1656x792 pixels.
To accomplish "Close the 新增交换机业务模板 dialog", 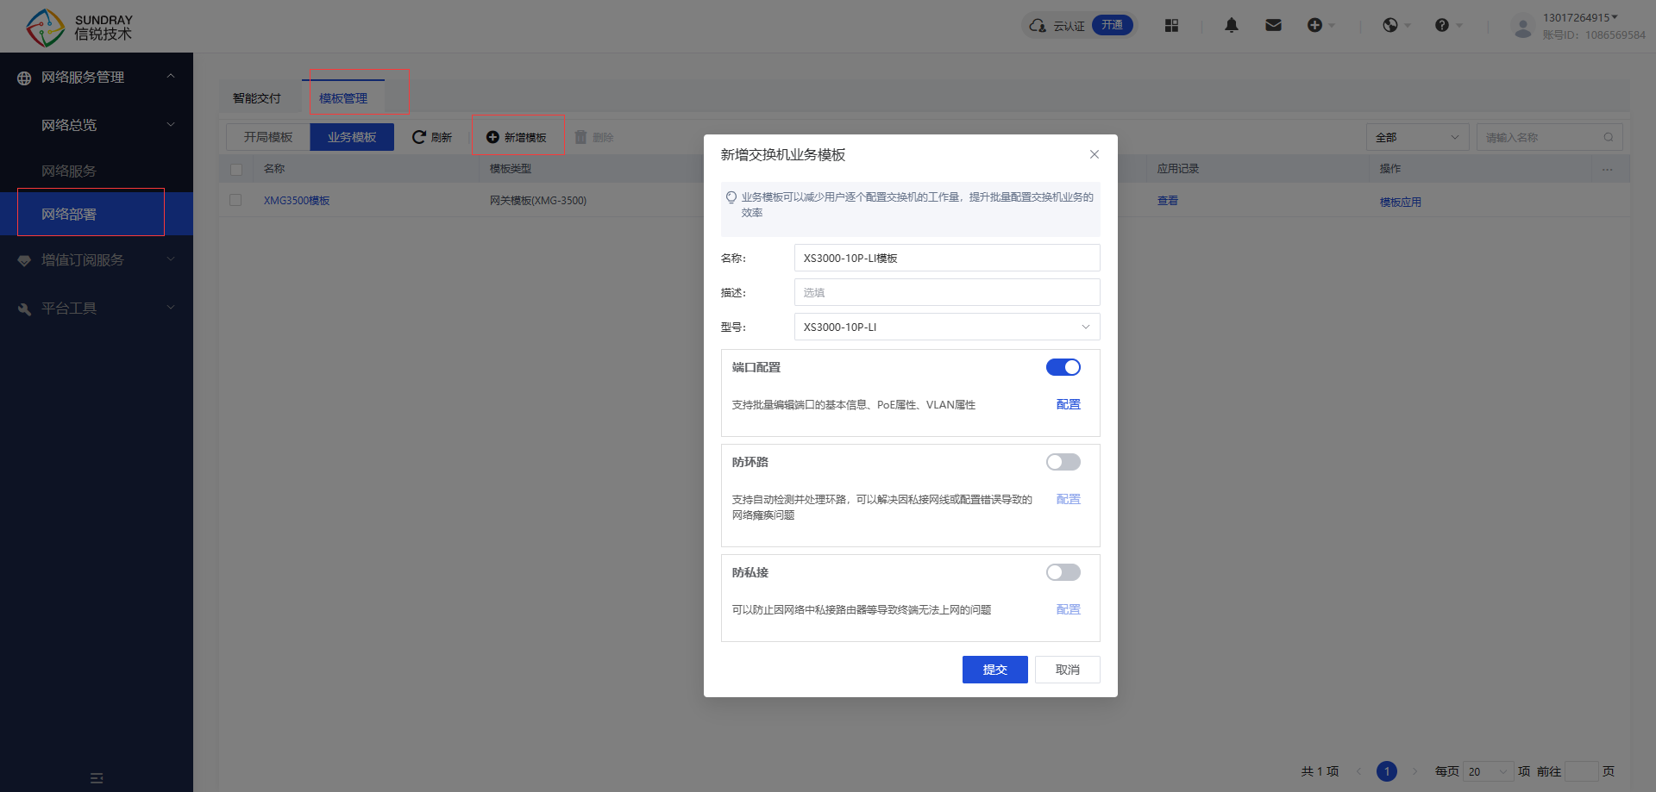I will click(x=1094, y=154).
